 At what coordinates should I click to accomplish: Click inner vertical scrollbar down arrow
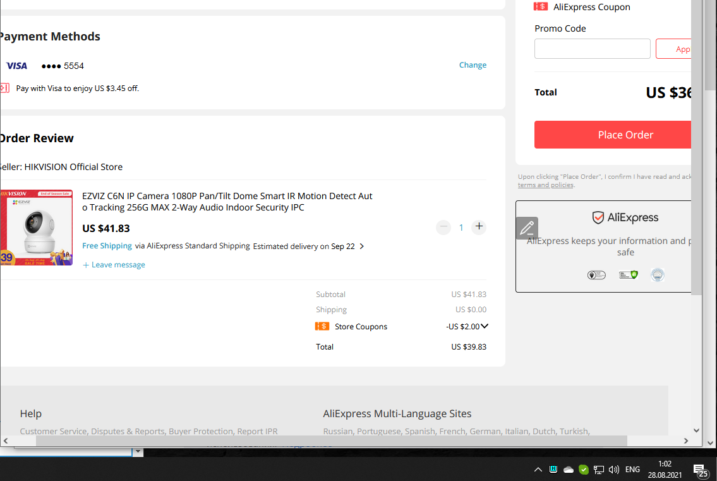click(x=696, y=430)
